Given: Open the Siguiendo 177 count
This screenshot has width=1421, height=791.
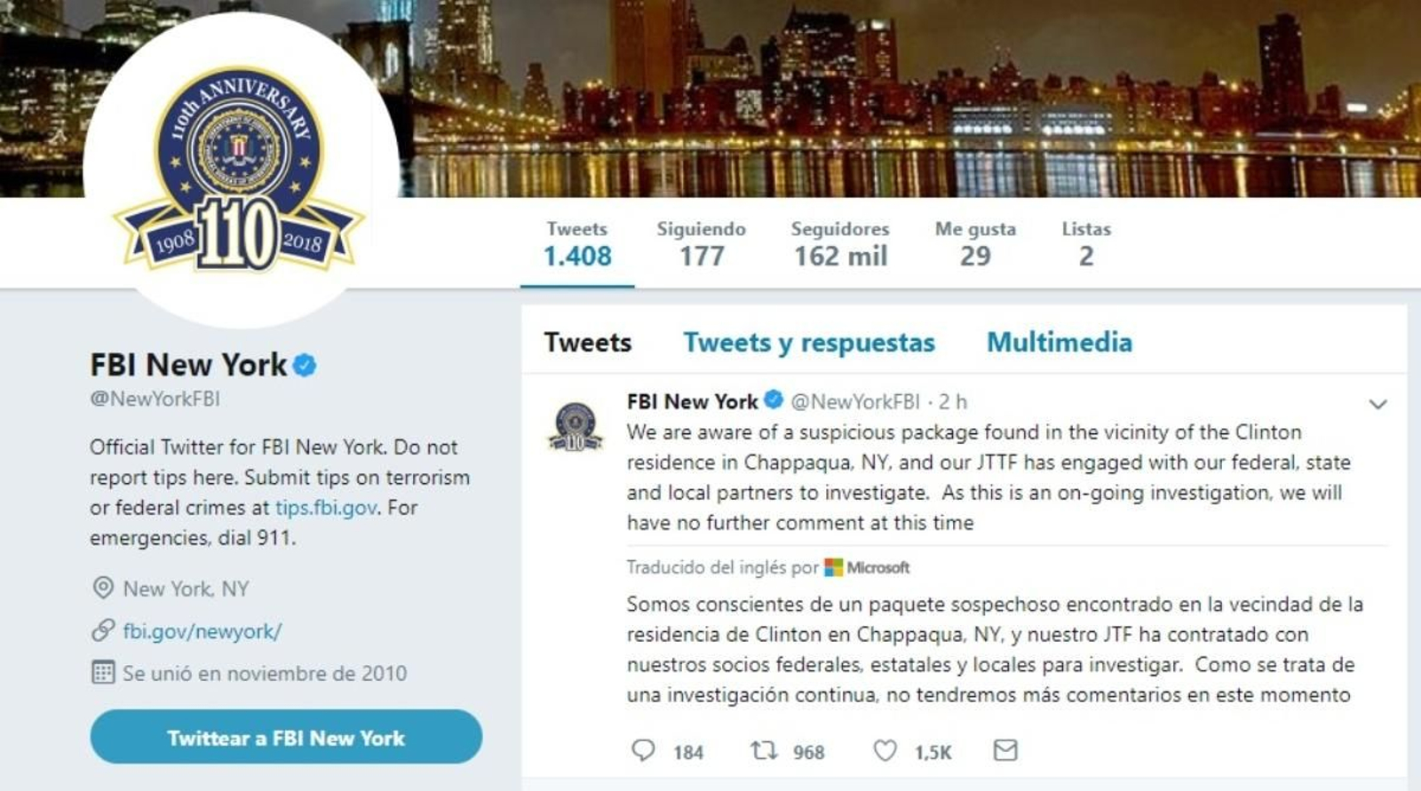Looking at the screenshot, I should coord(702,243).
